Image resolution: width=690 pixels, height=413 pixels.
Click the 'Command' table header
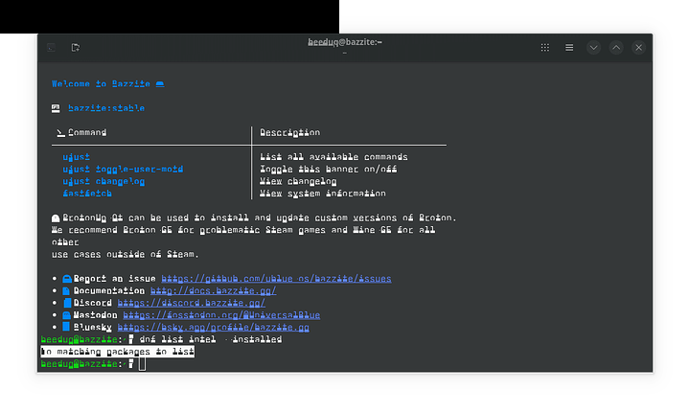[87, 132]
